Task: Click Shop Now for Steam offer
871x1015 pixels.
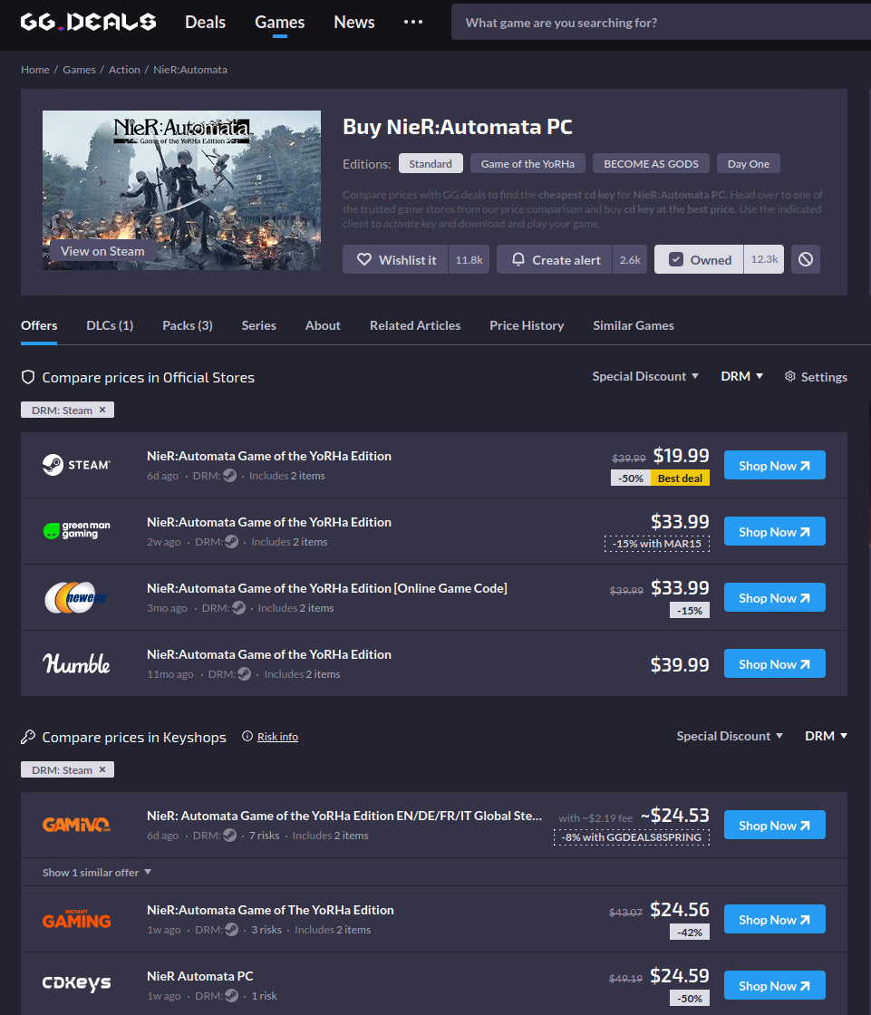Action: (x=775, y=466)
